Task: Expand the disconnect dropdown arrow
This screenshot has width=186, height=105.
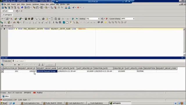Action: [x=80, y=8]
